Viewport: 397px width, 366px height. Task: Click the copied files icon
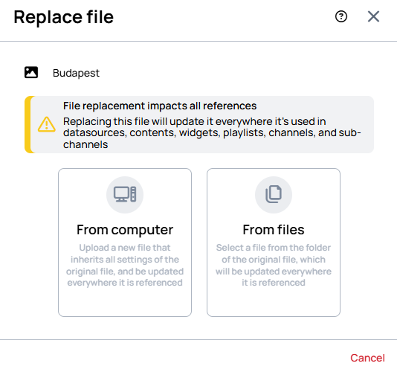274,194
